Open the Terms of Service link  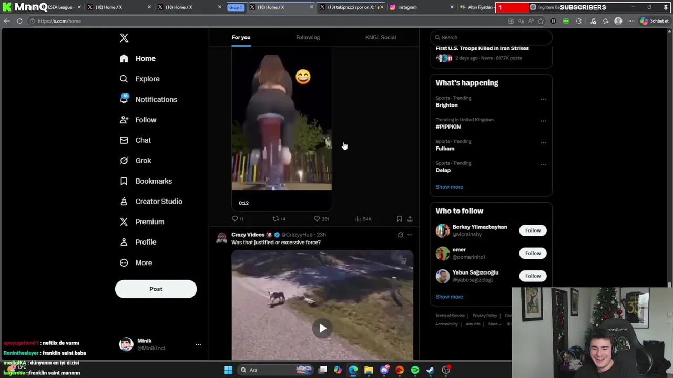[x=450, y=316]
